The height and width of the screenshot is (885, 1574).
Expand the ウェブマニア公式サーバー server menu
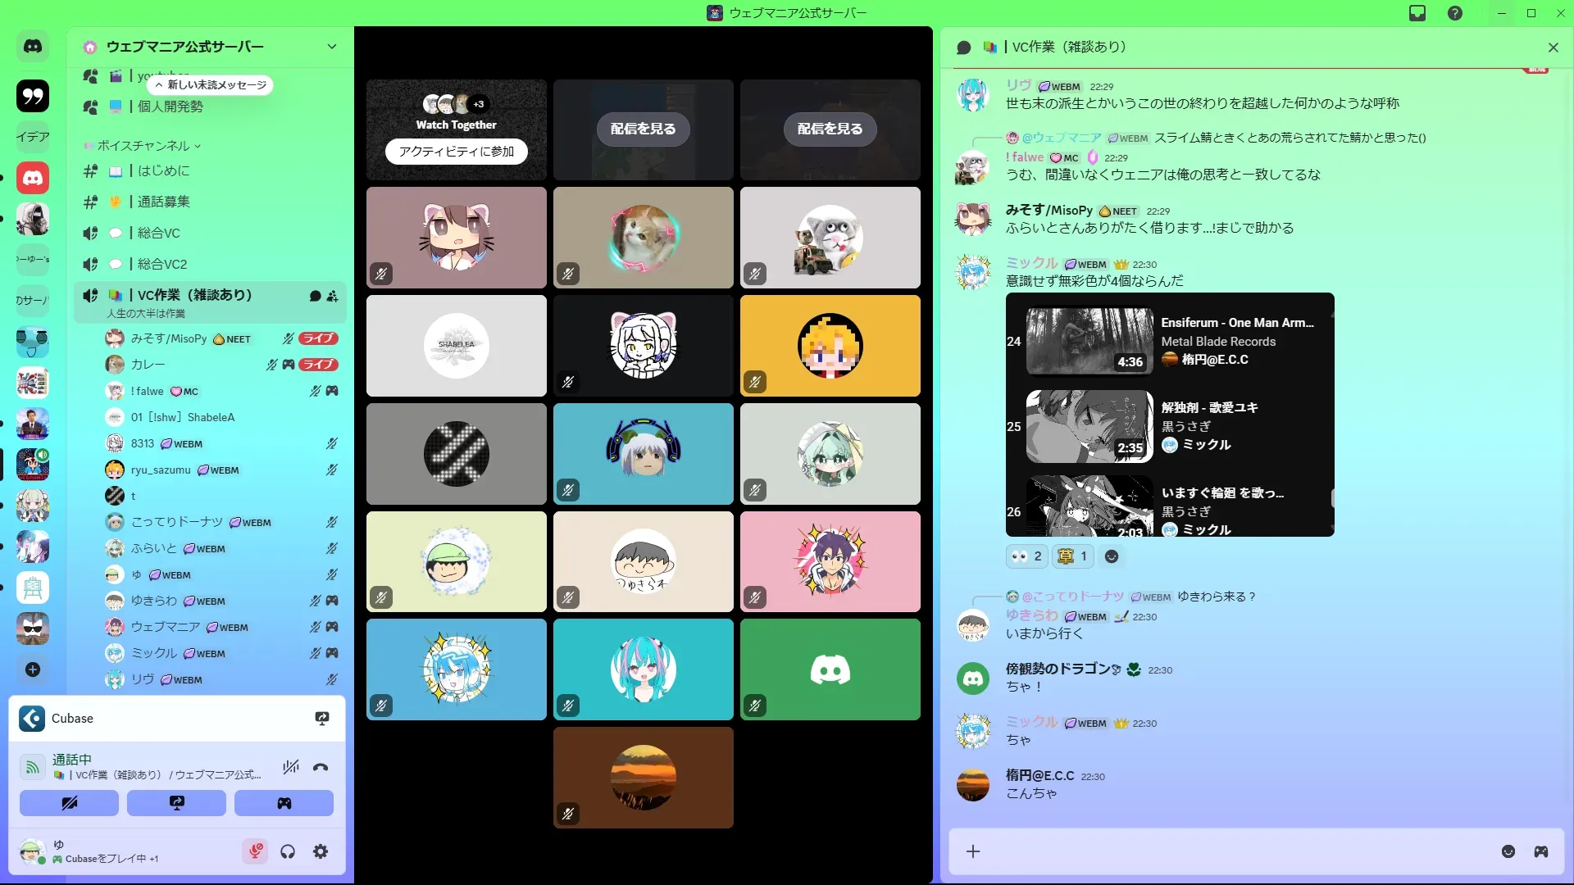point(331,47)
